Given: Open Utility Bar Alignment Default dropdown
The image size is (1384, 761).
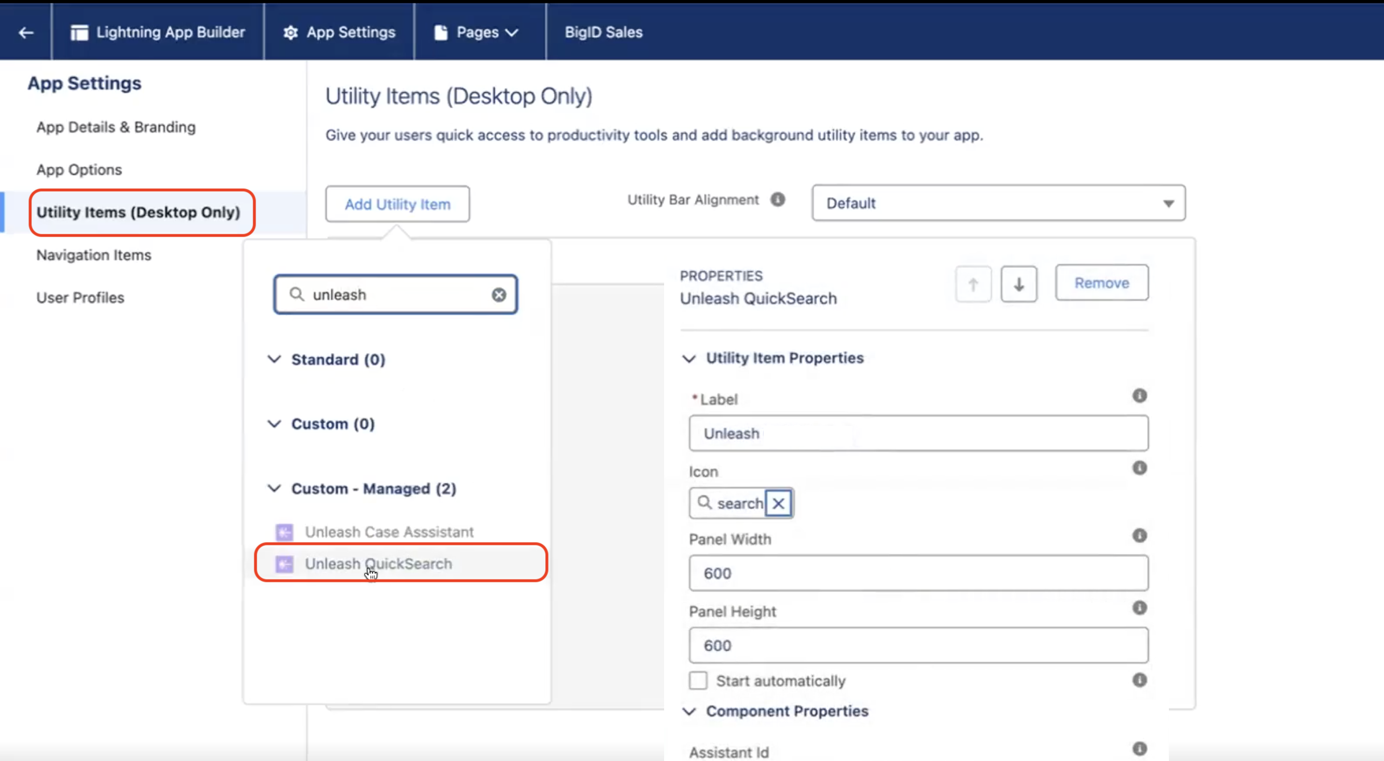Looking at the screenshot, I should tap(999, 203).
